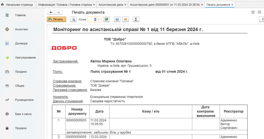Adjust the copies spinner arrows
264x139 pixels.
(x=99, y=19)
